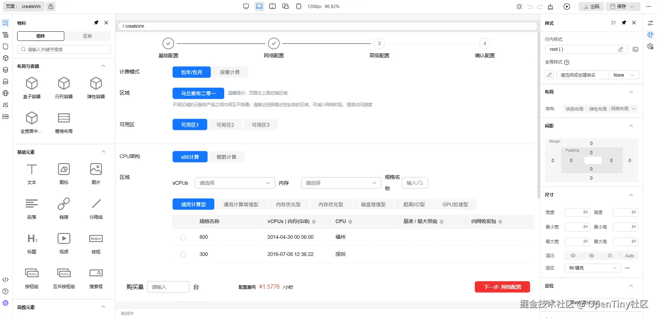Close the 物料 panel
This screenshot has height=318, width=657.
(106, 23)
